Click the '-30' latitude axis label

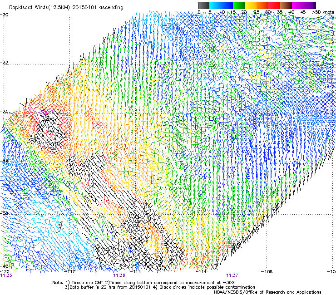(x=4, y=15)
